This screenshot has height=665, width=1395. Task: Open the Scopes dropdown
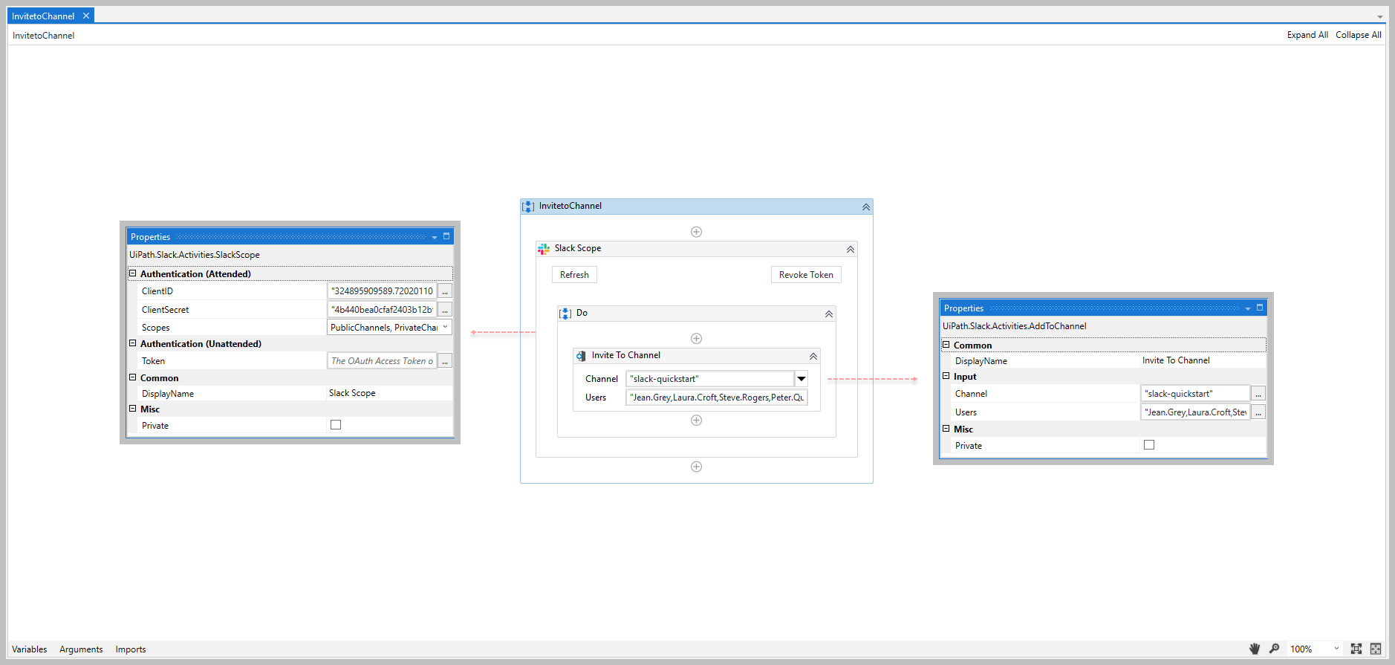coord(445,327)
